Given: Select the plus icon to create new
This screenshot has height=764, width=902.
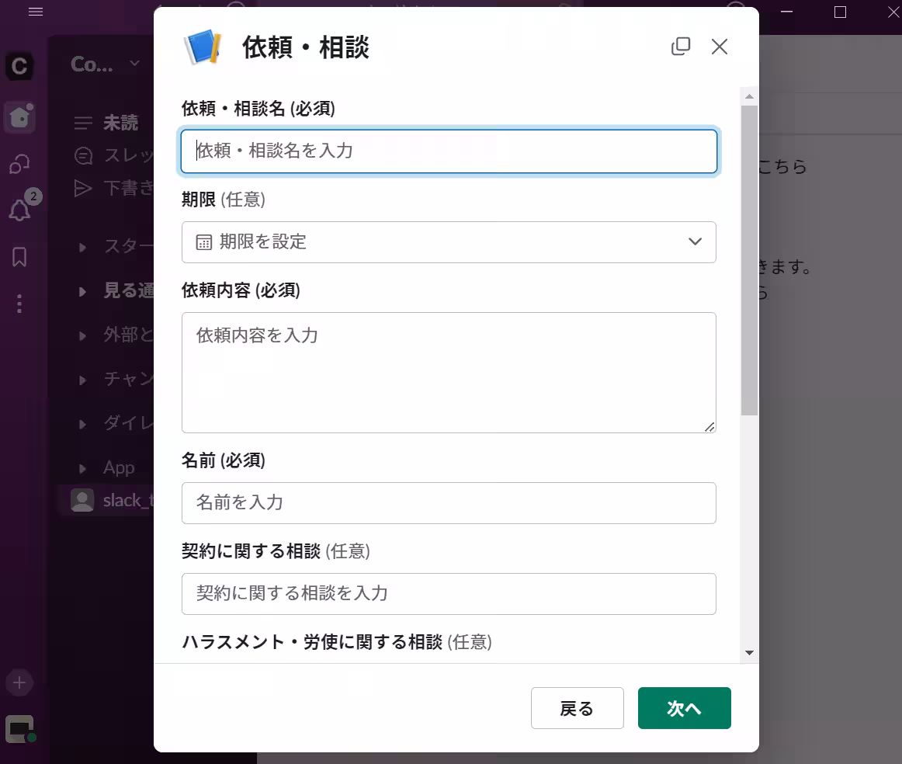Looking at the screenshot, I should 19,682.
